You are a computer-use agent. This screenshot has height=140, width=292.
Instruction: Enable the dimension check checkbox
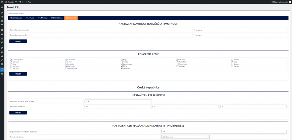click(x=194, y=35)
